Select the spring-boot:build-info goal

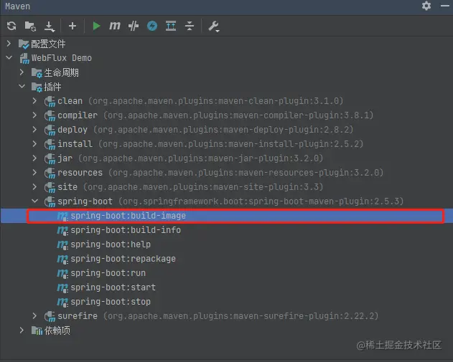pos(126,230)
